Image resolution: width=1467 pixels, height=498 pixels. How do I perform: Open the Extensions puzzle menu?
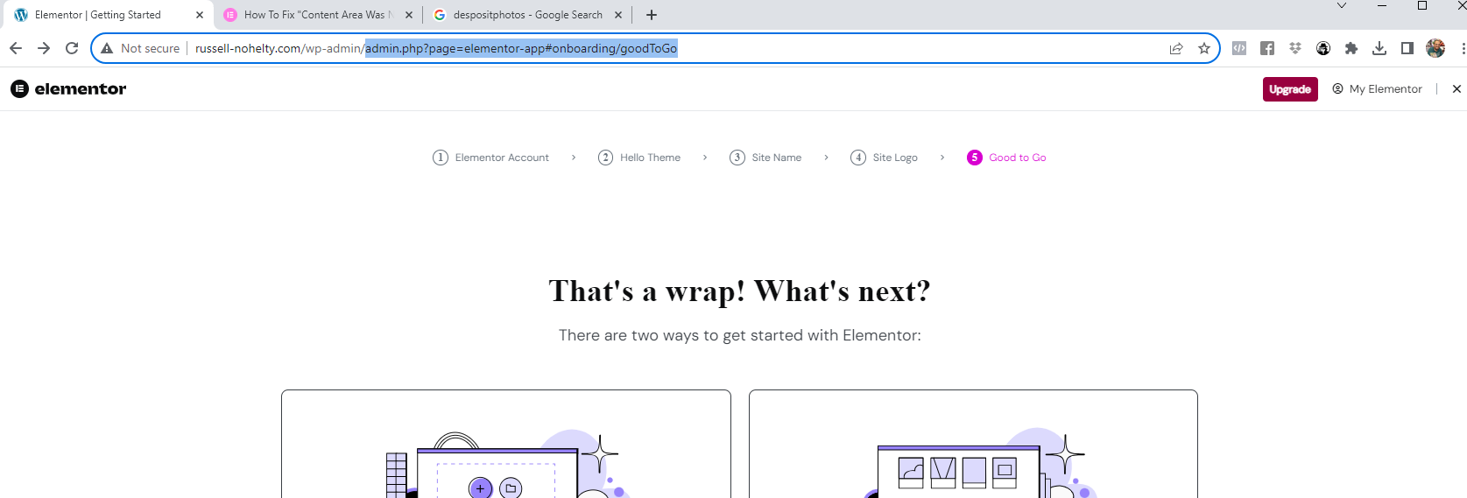pos(1351,48)
